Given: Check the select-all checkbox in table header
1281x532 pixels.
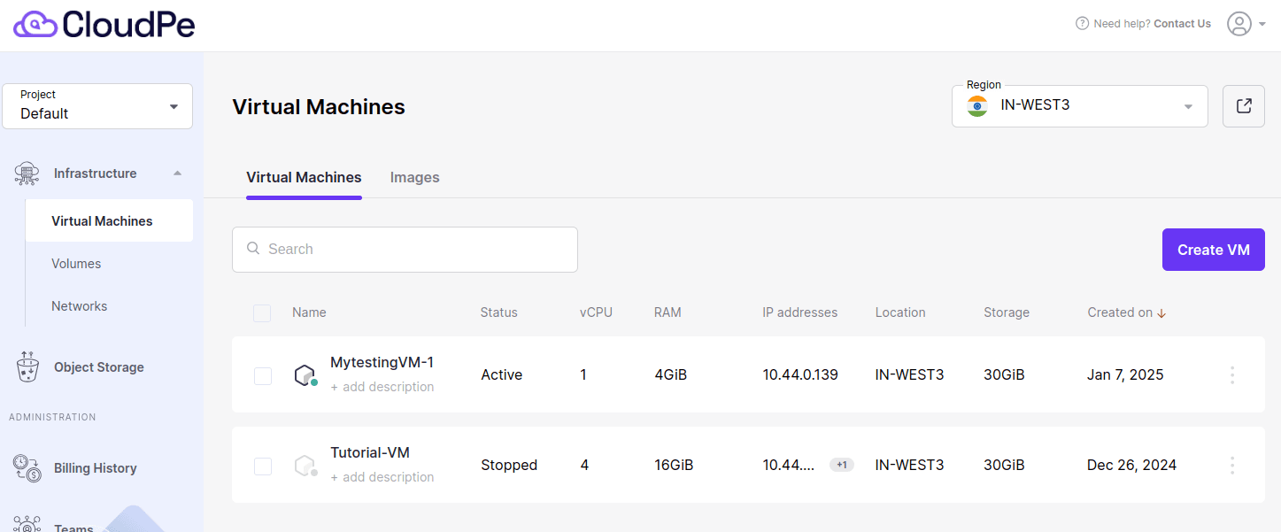Looking at the screenshot, I should point(262,312).
